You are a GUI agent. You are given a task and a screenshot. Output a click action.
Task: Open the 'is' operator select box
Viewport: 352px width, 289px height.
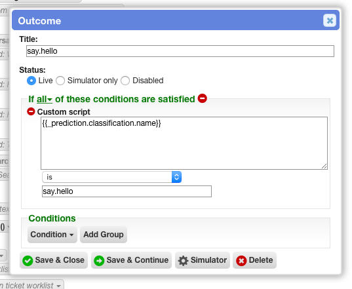(112, 177)
